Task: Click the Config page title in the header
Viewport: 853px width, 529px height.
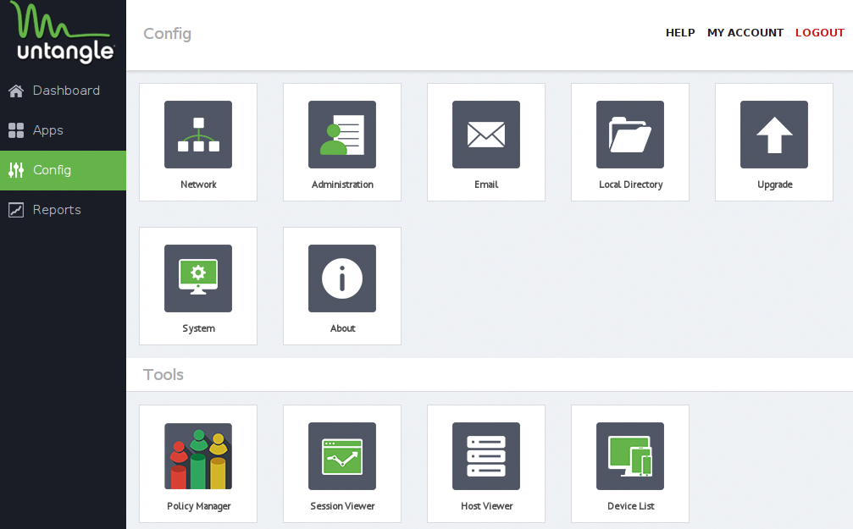Action: (167, 34)
